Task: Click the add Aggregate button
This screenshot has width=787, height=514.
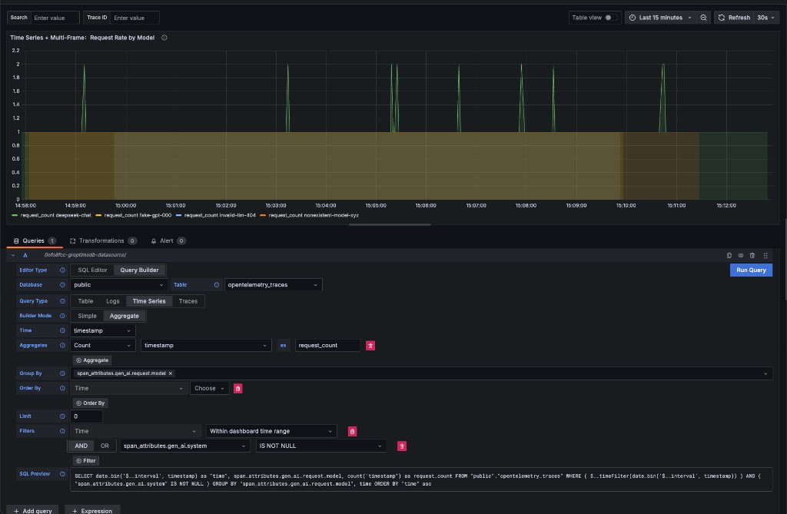Action: pos(92,360)
